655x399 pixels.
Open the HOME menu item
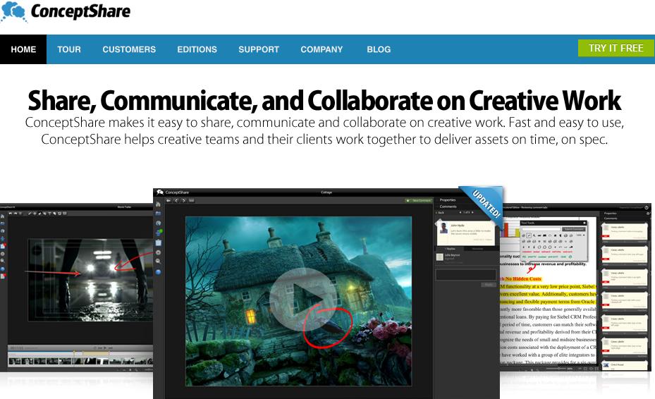[23, 49]
